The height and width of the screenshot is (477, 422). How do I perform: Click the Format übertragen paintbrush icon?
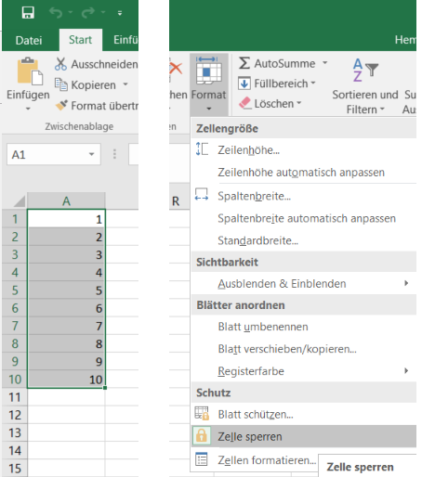(x=61, y=105)
